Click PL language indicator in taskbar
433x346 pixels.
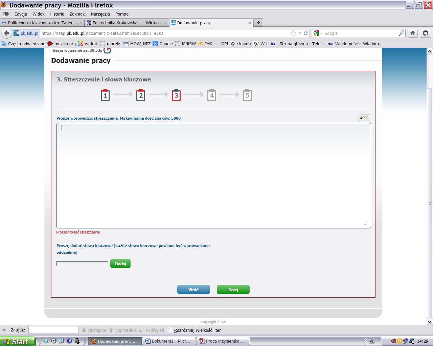tap(372, 341)
